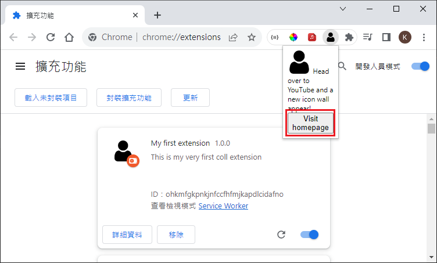Reload My first extension using refresh icon
This screenshot has height=263, width=437.
coord(281,235)
